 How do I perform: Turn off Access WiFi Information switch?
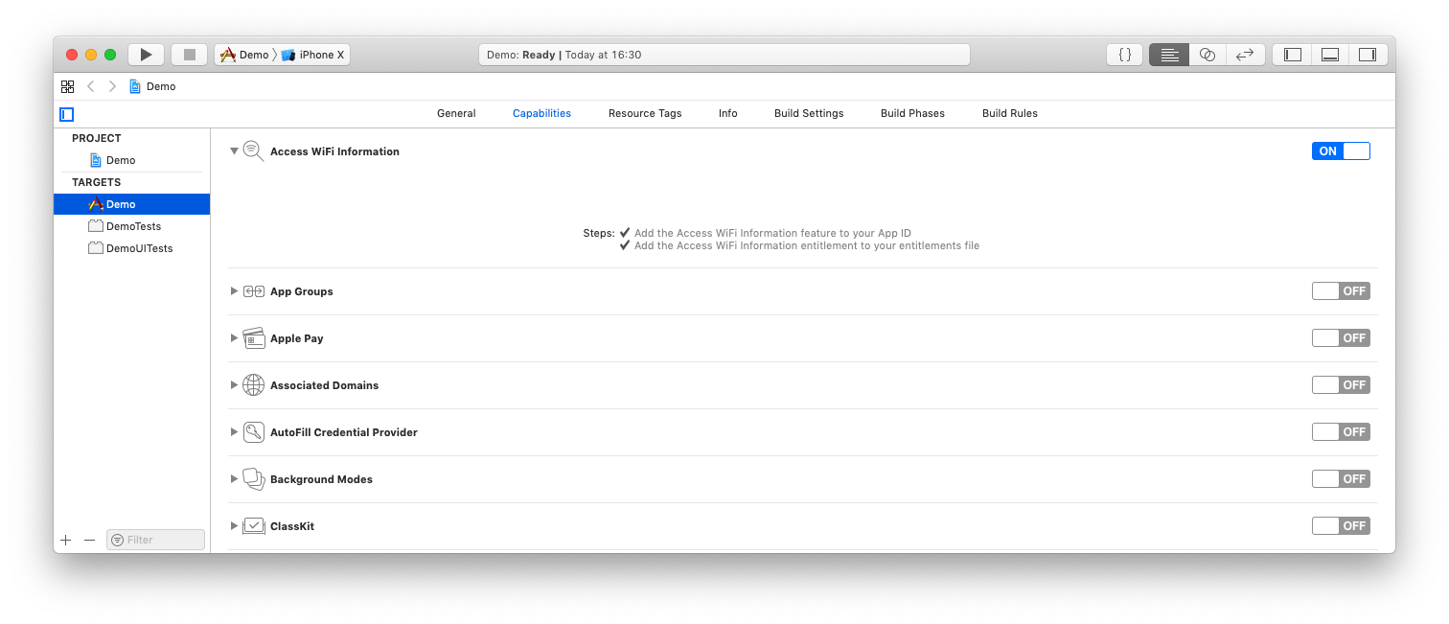click(1341, 151)
